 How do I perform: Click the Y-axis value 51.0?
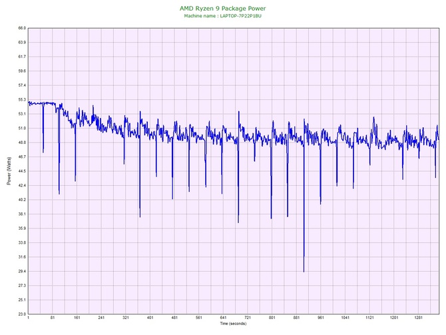[22, 129]
